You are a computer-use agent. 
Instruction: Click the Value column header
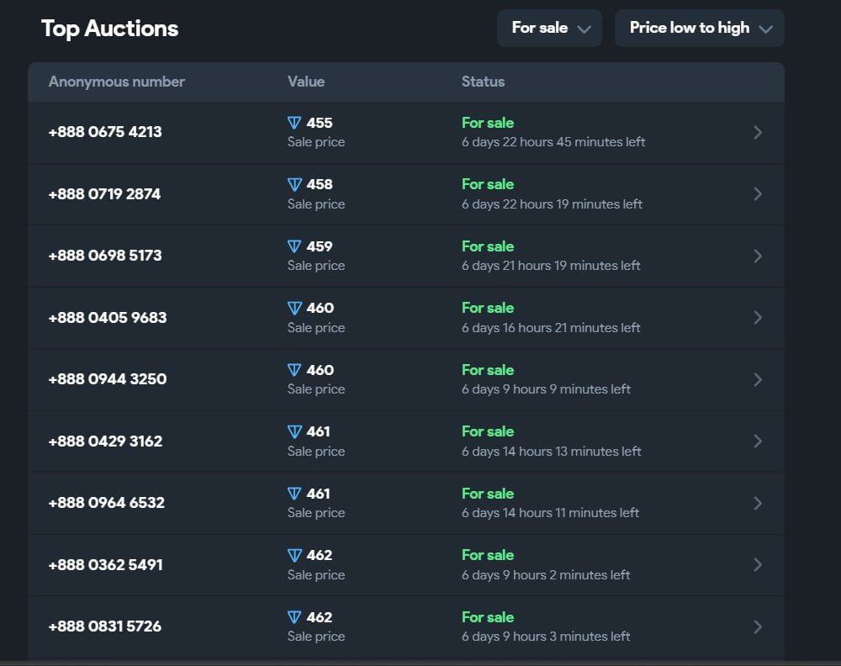coord(306,82)
